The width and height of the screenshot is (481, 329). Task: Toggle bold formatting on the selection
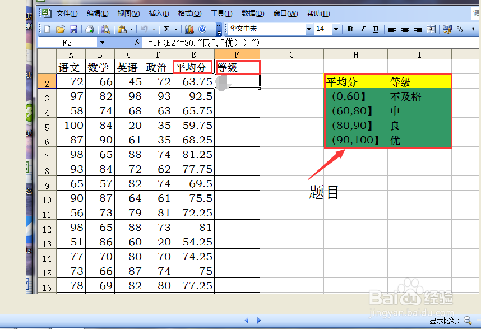pyautogui.click(x=350, y=30)
